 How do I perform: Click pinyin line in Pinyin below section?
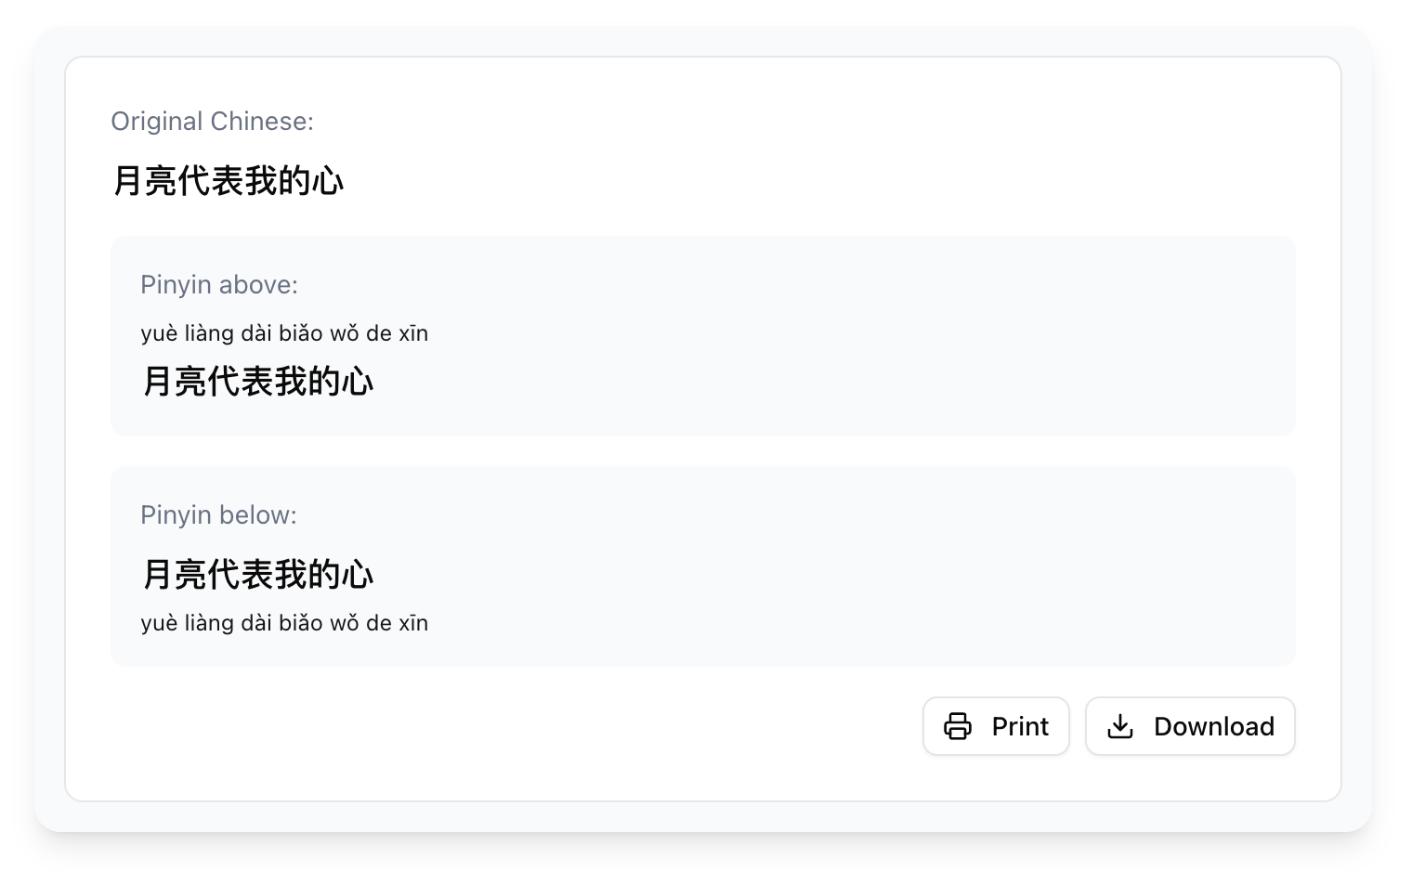click(x=284, y=623)
